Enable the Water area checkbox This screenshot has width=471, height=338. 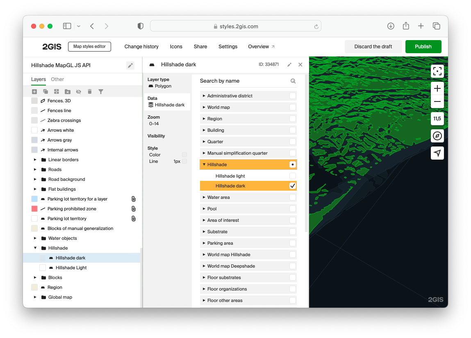click(293, 197)
